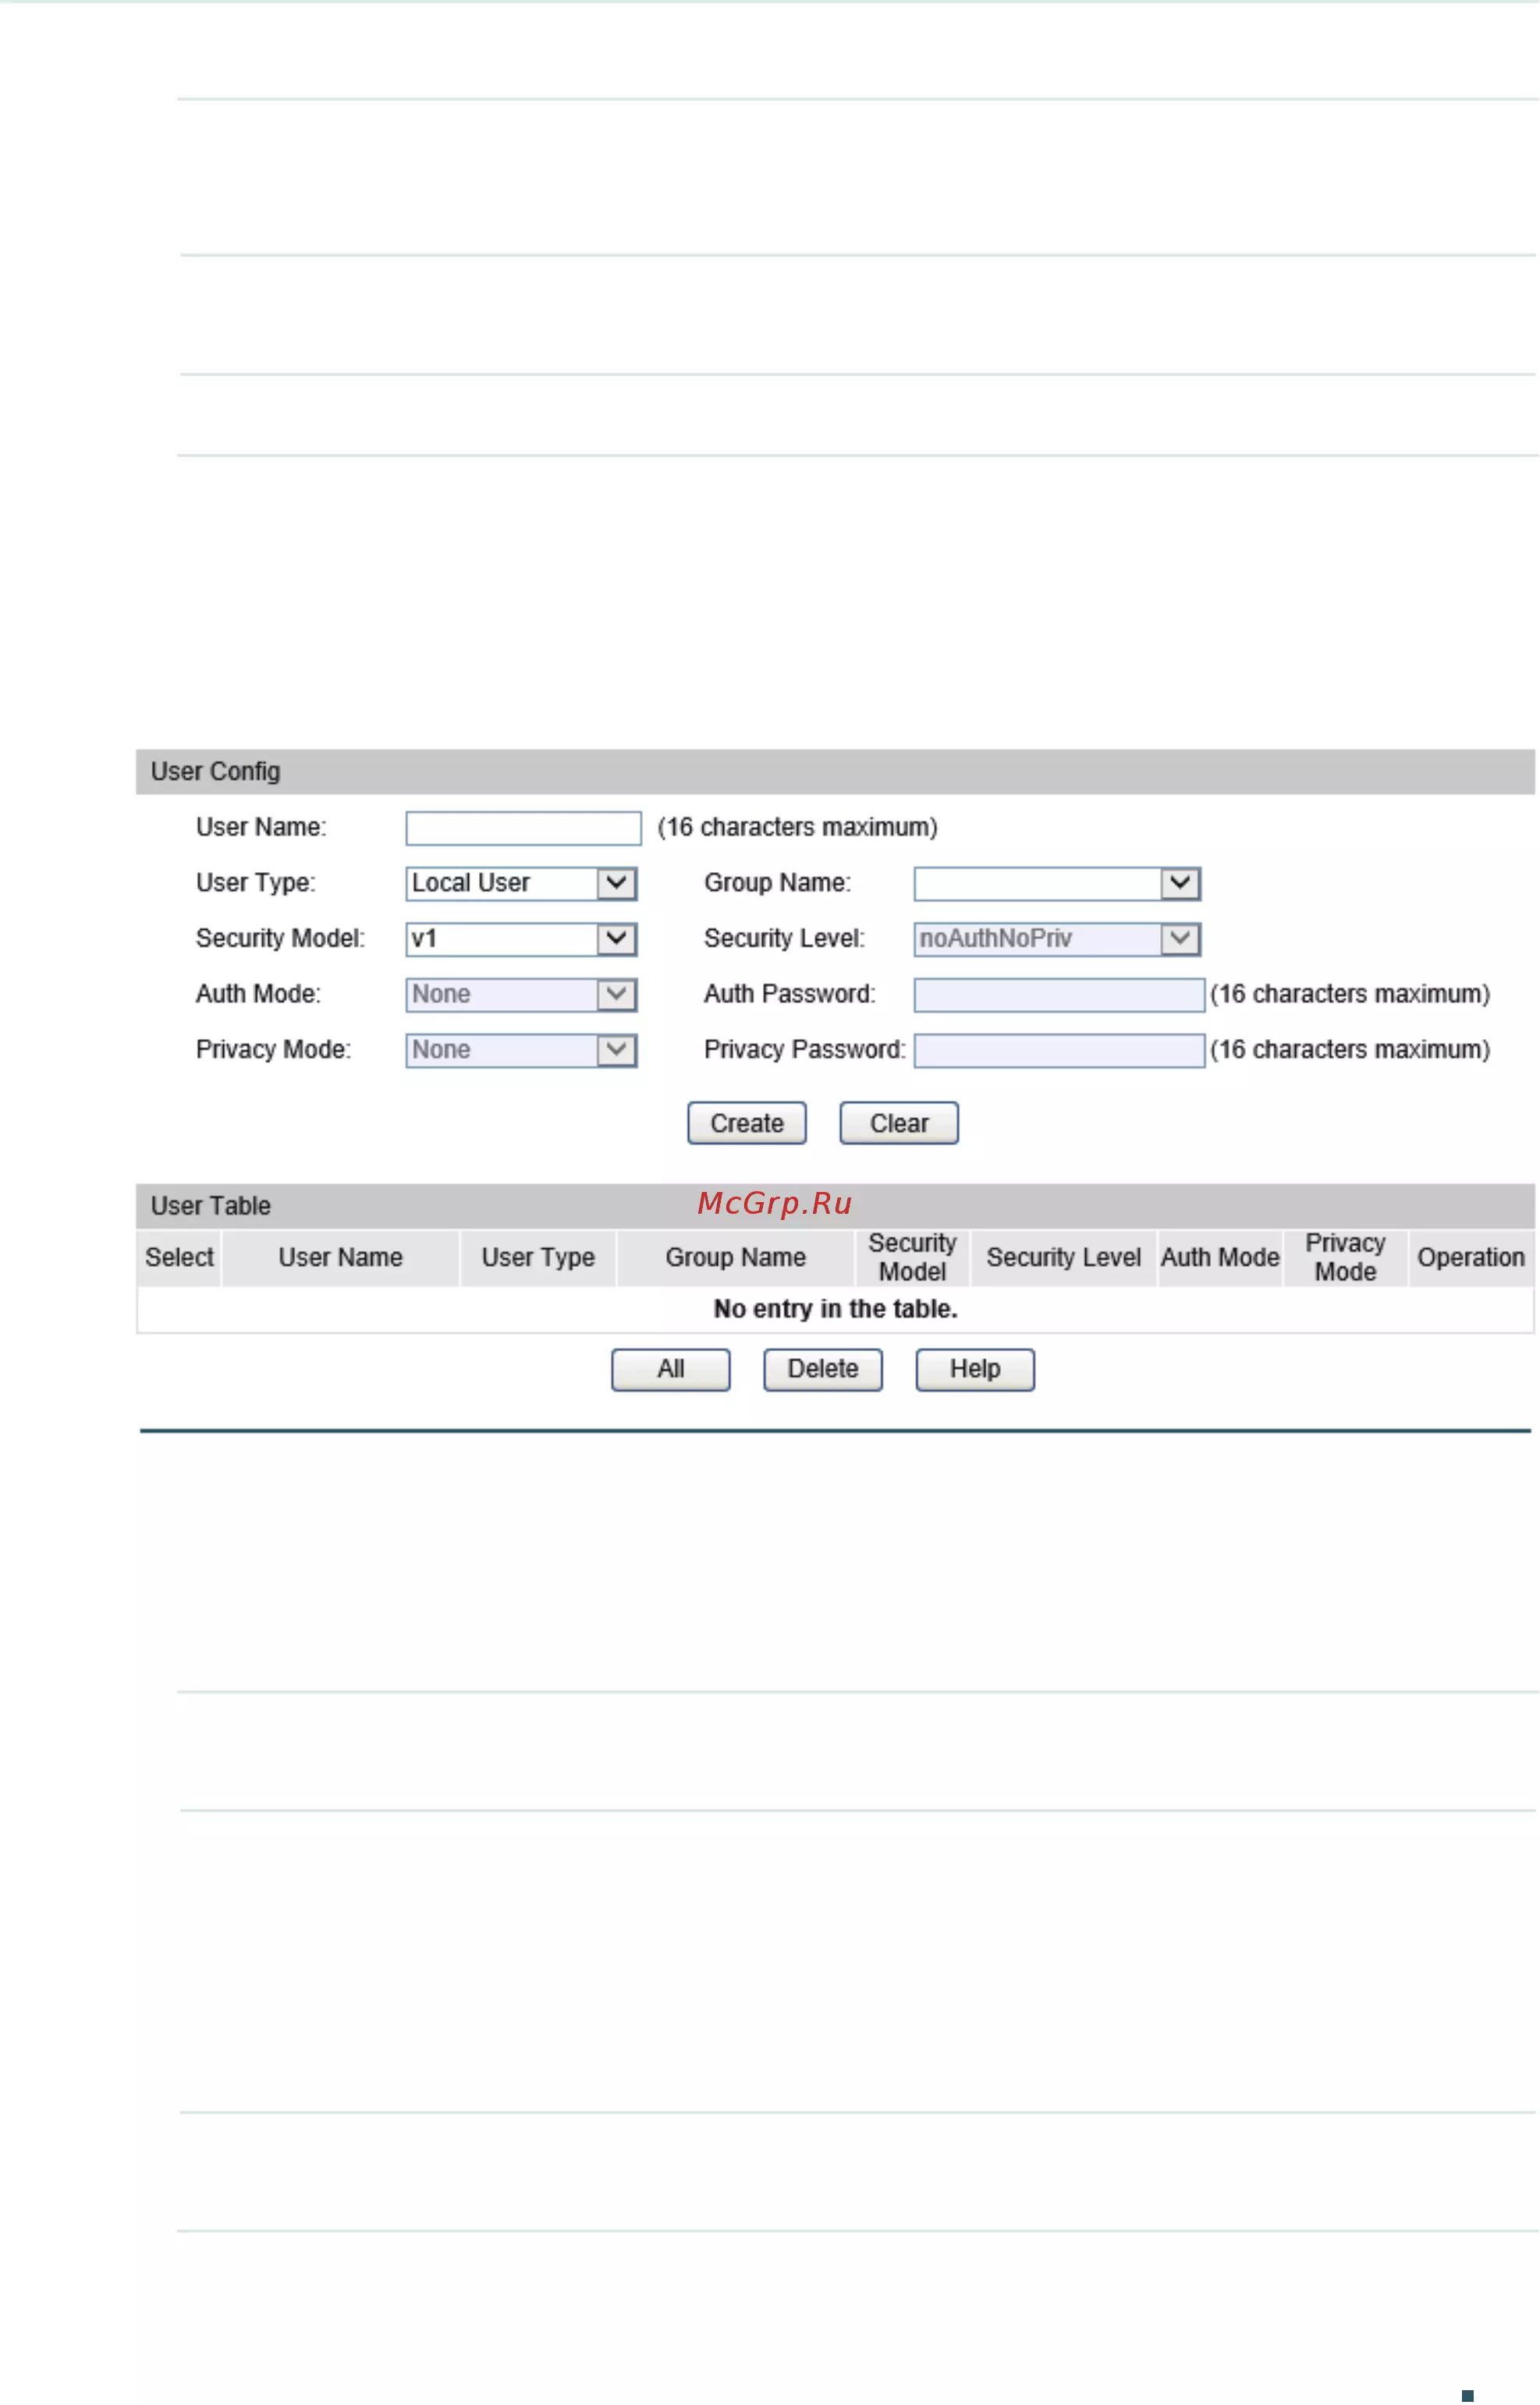
Task: Open the Security Level dropdown
Action: (1057, 939)
